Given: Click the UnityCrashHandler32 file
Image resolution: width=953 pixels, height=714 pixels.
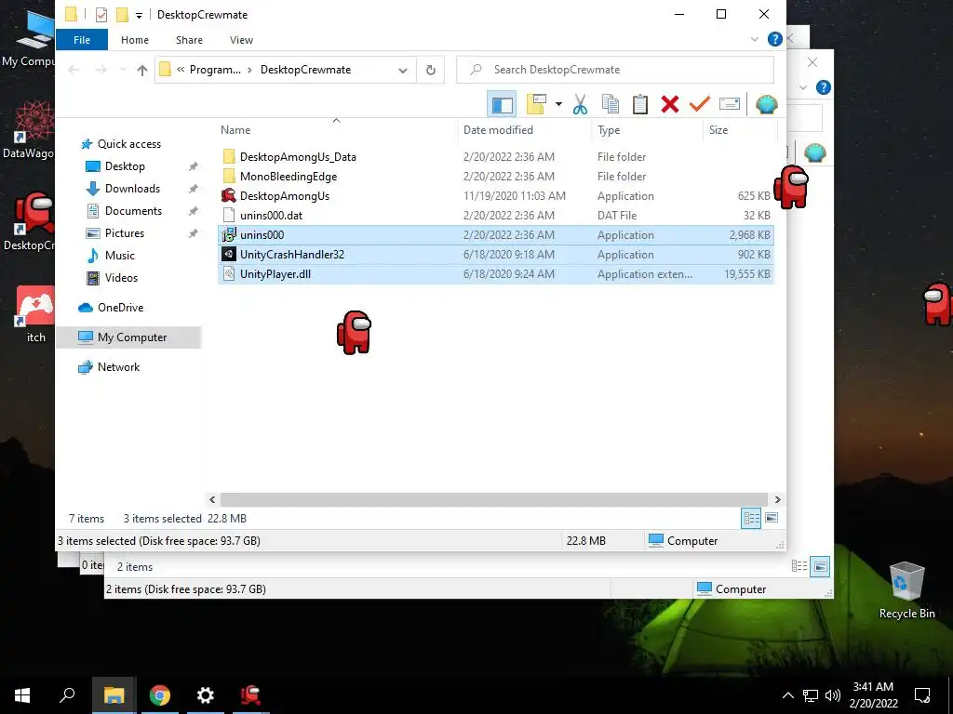Looking at the screenshot, I should (496, 255).
